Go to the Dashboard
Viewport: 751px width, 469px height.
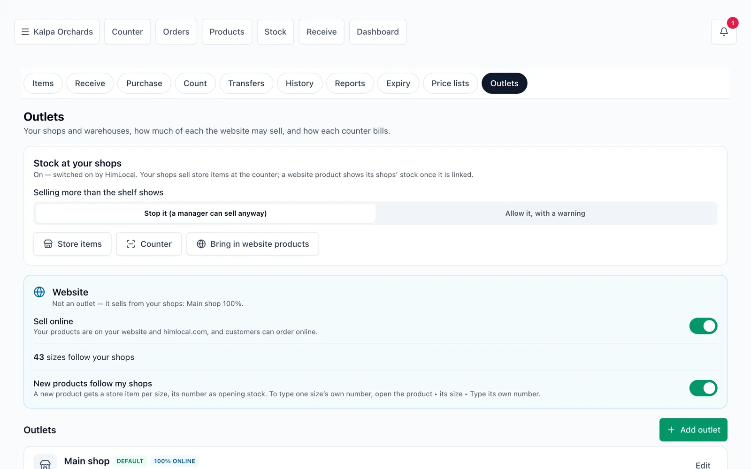click(378, 32)
